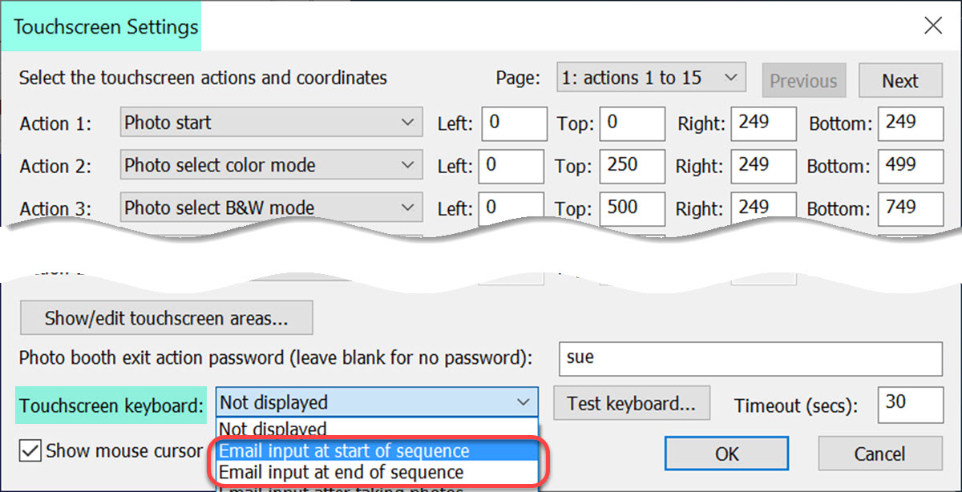The height and width of the screenshot is (492, 962).
Task: Open Show/edit touchscreen areas
Action: pyautogui.click(x=166, y=318)
